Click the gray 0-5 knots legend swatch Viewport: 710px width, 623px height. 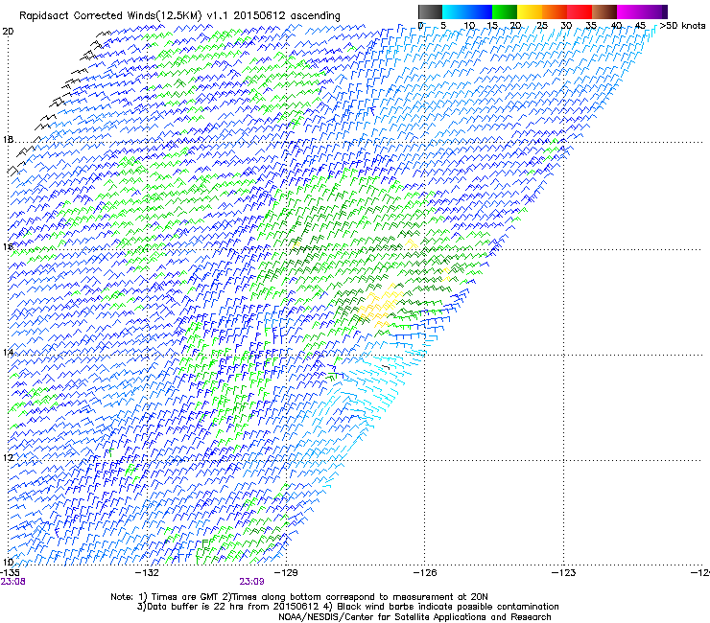430,12
